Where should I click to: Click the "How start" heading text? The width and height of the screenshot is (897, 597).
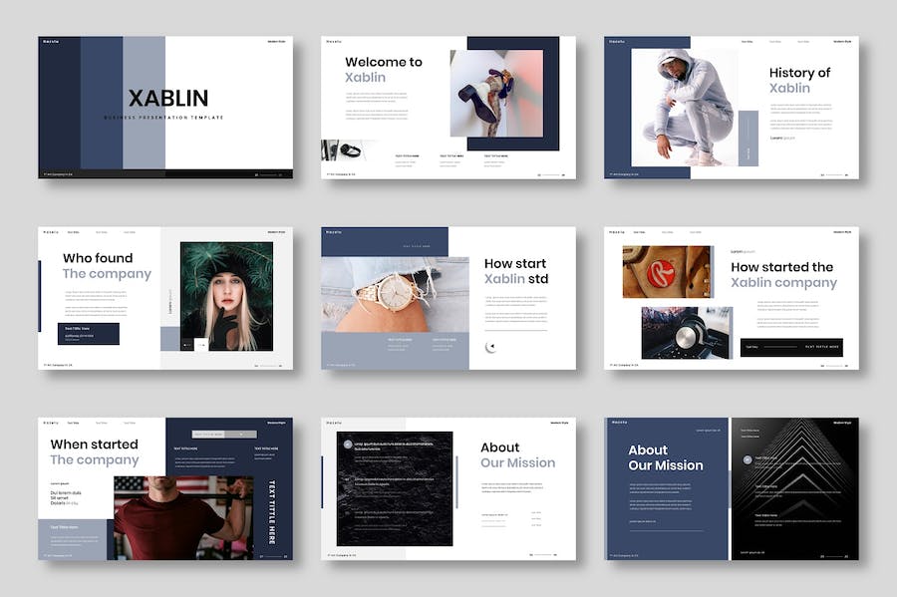pos(515,264)
